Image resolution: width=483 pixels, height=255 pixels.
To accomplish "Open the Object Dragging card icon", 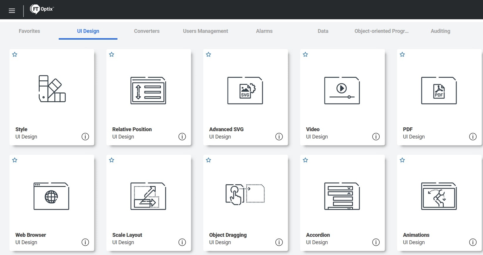I will point(245,194).
